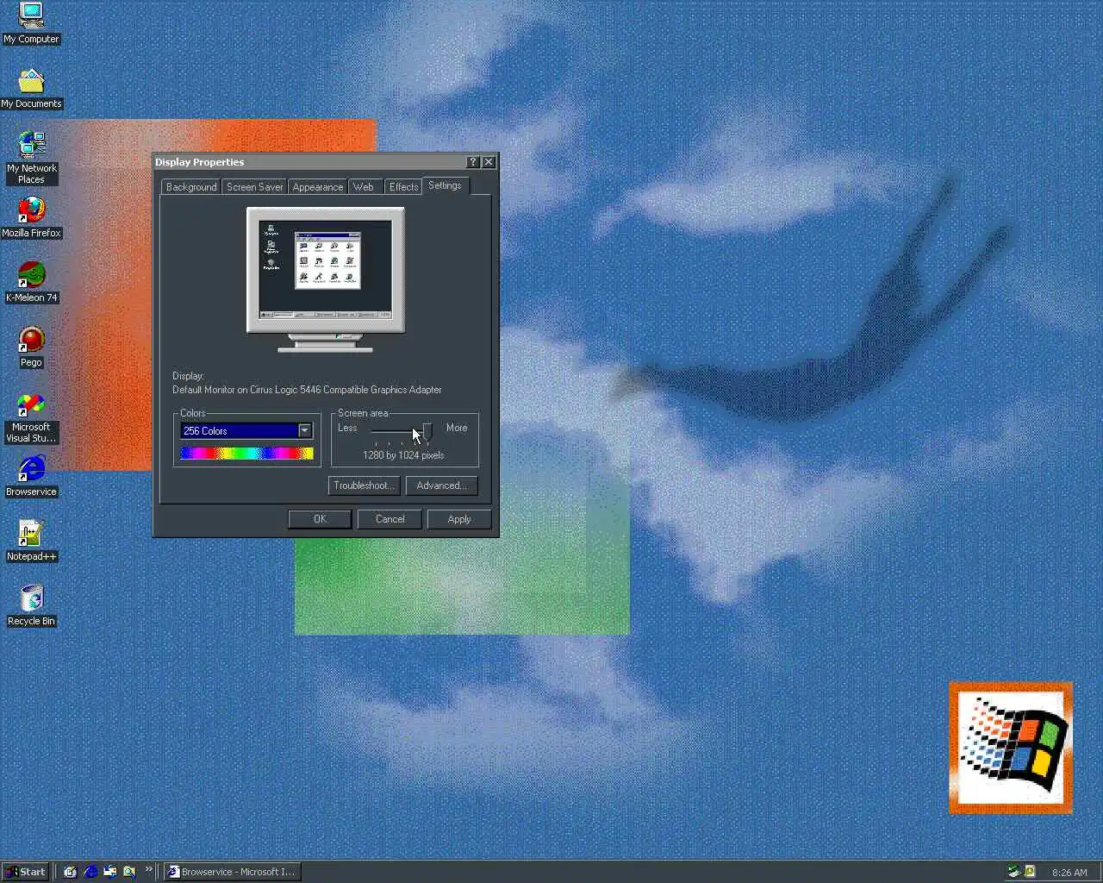Switch to the Screen Saver tab
Screen dimensions: 1103x883
click(x=254, y=187)
